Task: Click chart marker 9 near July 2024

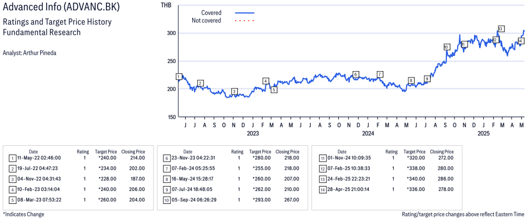Action: tap(427, 79)
